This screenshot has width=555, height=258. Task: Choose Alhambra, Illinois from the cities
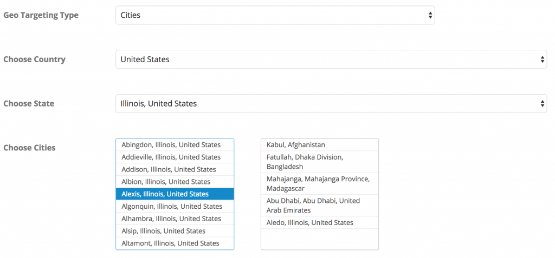tap(171, 219)
